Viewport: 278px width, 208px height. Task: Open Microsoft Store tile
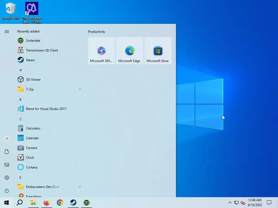coord(158,51)
